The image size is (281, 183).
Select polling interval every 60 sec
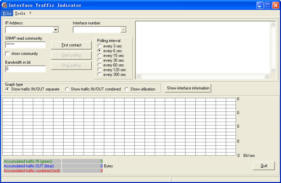[100, 65]
